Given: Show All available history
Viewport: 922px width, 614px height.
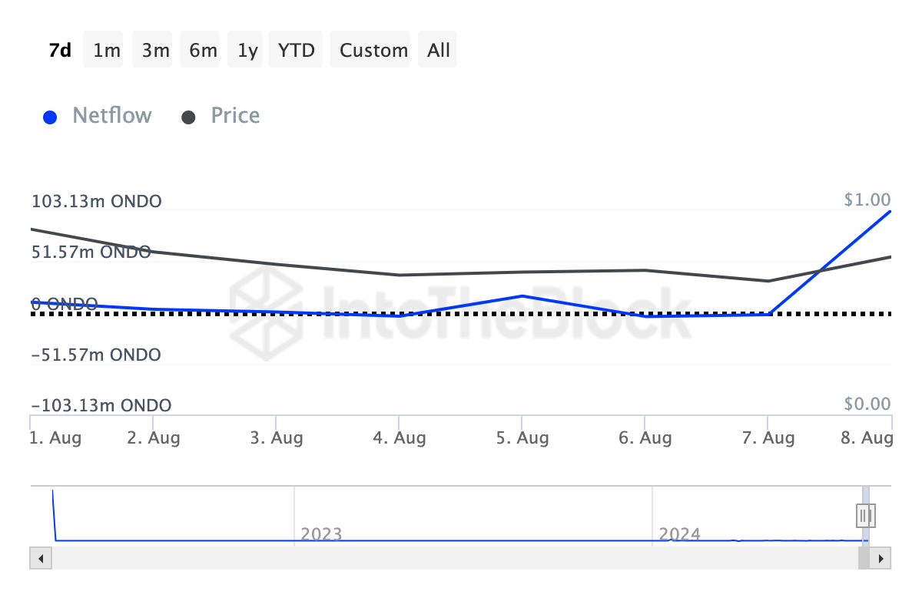Looking at the screenshot, I should point(439,51).
